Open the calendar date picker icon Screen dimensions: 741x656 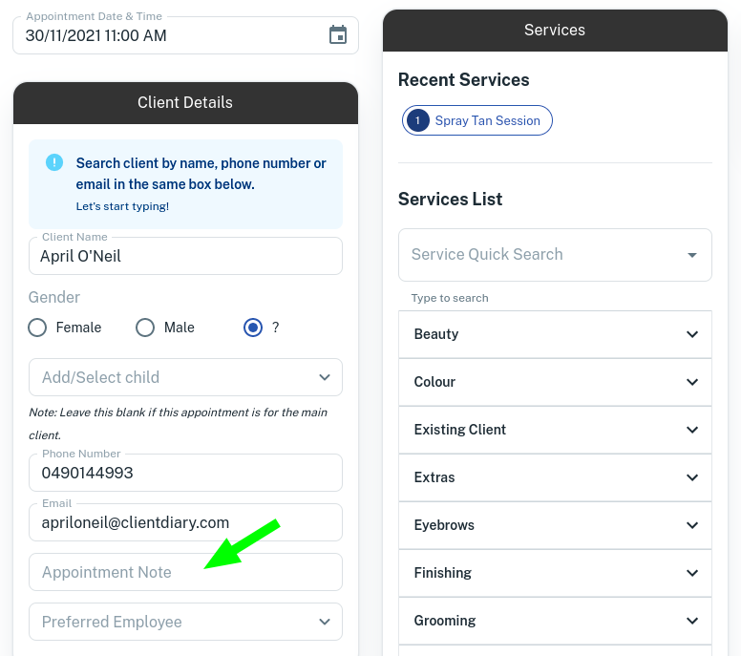pyautogui.click(x=338, y=35)
